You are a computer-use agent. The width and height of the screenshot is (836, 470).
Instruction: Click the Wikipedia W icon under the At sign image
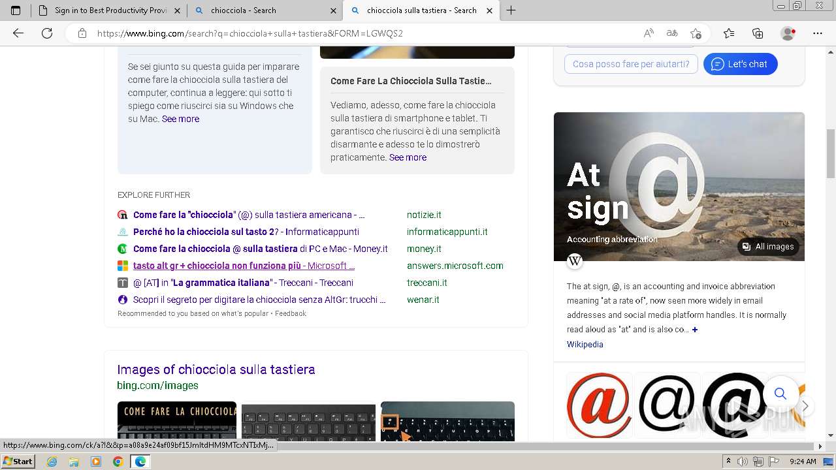[575, 261]
